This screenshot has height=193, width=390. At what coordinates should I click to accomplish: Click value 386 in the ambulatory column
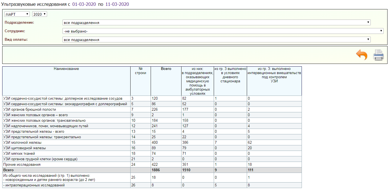(185, 143)
